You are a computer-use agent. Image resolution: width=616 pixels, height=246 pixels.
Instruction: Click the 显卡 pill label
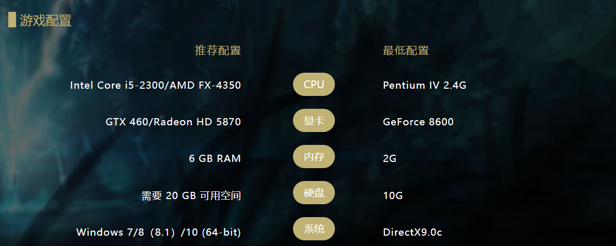314,121
